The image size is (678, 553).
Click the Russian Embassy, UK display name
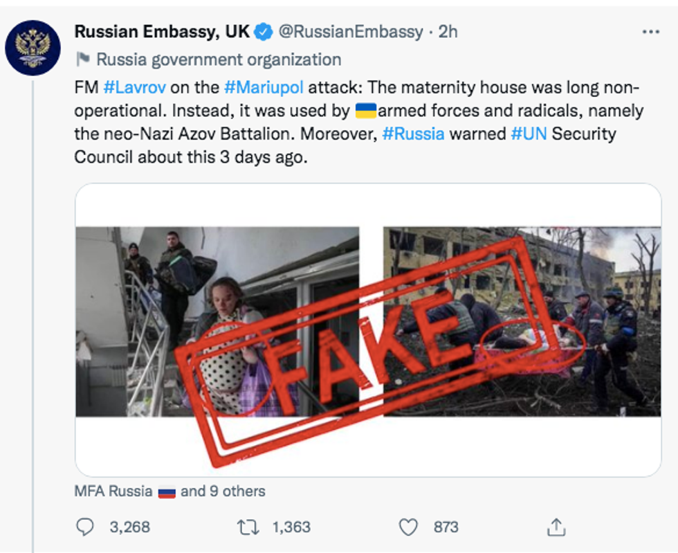click(162, 31)
